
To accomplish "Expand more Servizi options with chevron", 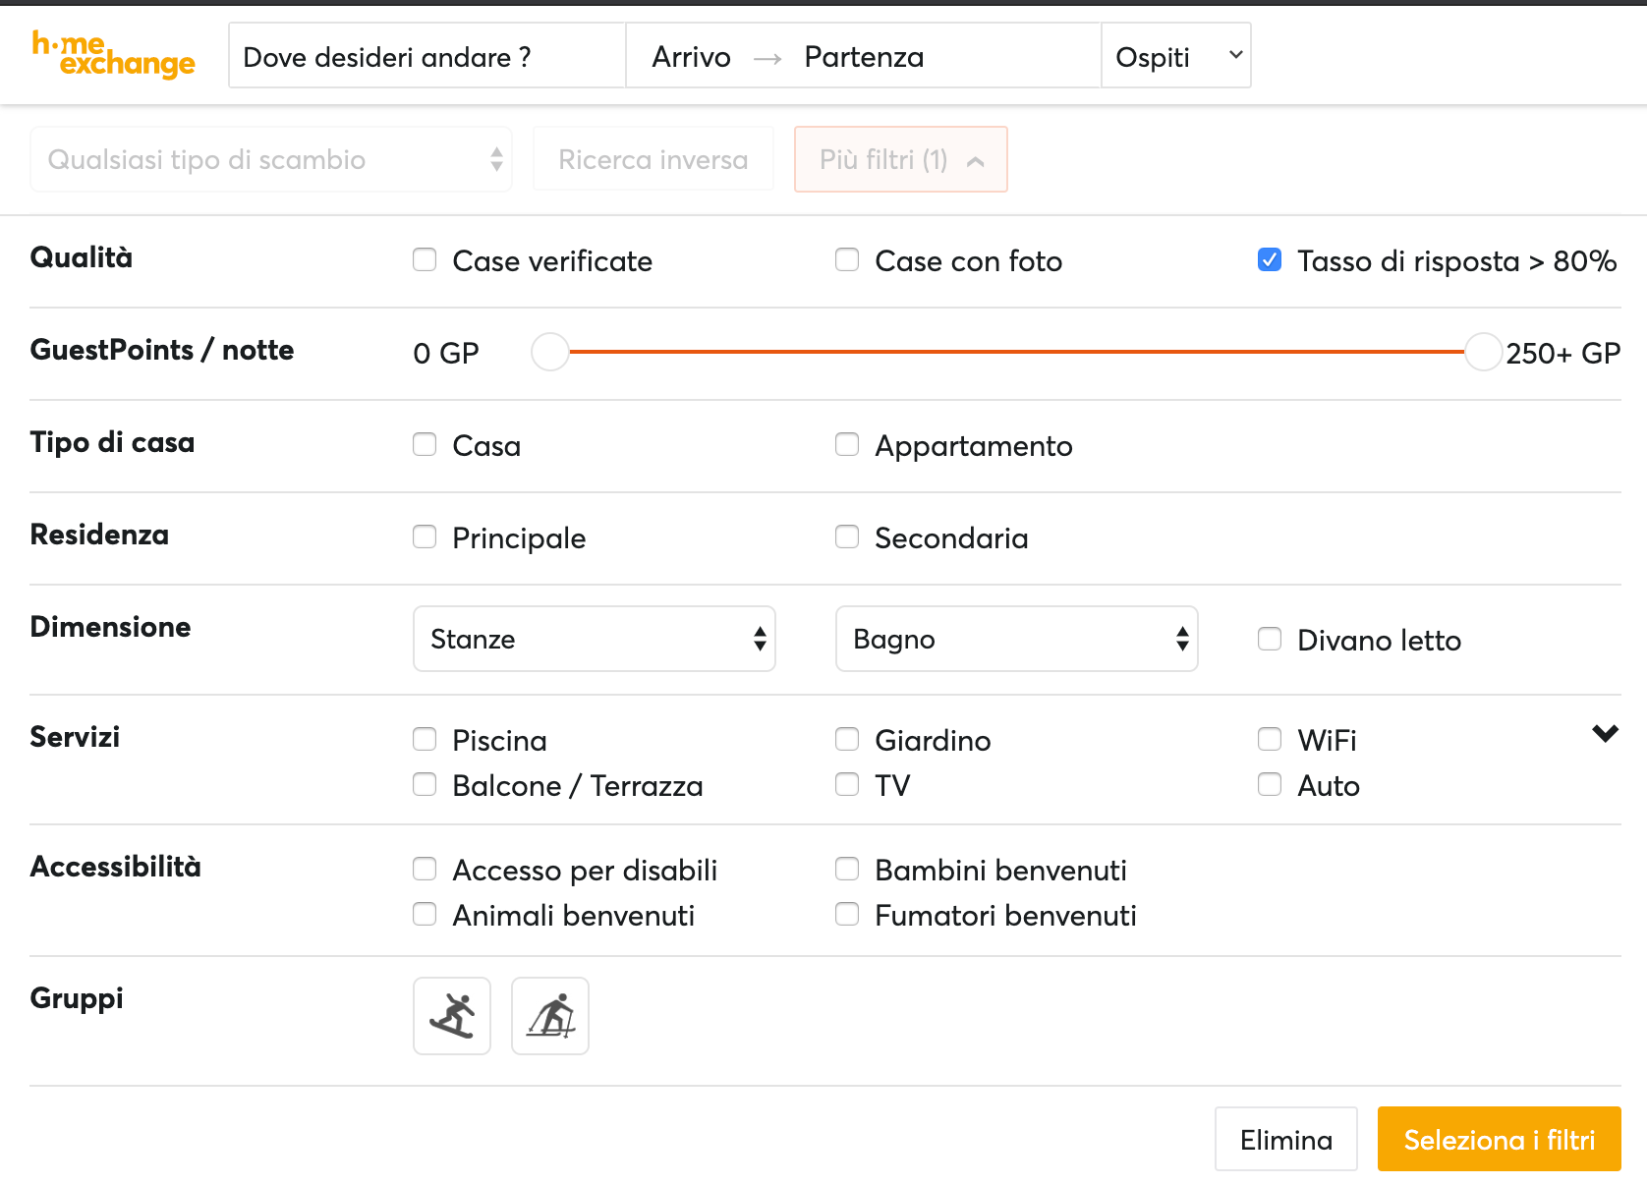I will (1605, 734).
